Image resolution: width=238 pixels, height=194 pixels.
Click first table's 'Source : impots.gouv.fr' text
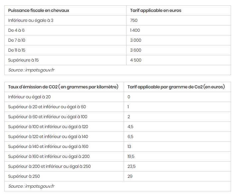(x=31, y=70)
